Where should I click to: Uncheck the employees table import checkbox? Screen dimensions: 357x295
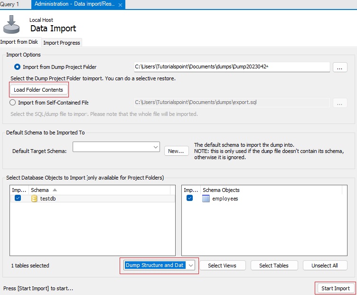click(190, 199)
